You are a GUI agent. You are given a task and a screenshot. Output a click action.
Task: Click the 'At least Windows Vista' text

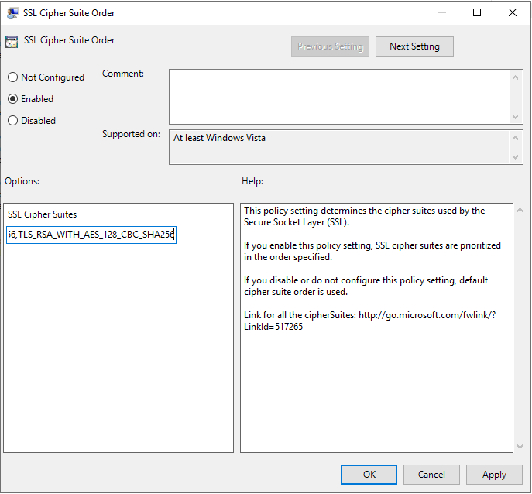click(219, 138)
